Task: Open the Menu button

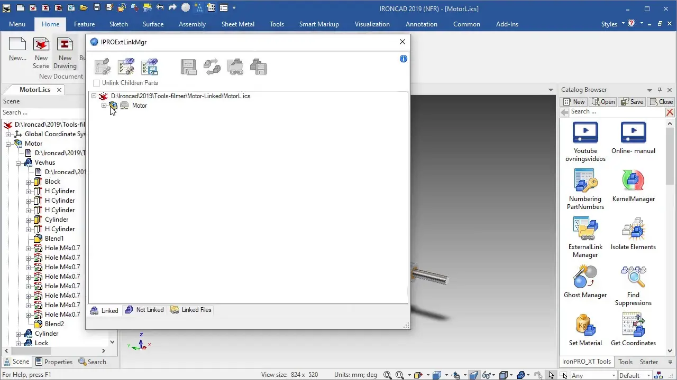Action: [17, 24]
